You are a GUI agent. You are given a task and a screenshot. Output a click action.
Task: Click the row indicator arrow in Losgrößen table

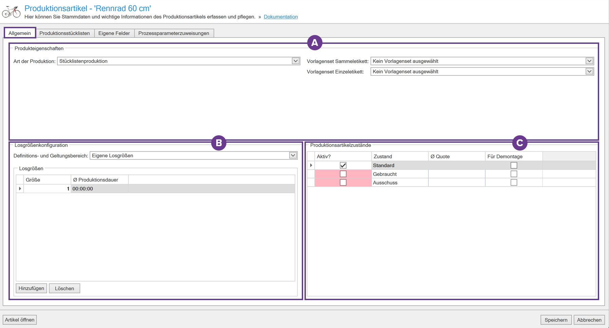pyautogui.click(x=20, y=189)
